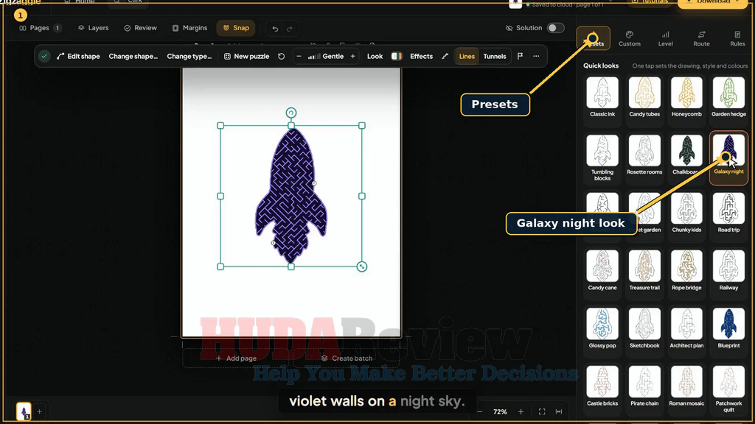Toggle the Solution switch
The height and width of the screenshot is (424, 755).
555,28
